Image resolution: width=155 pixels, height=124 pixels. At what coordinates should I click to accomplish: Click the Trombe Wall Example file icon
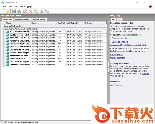8,53
